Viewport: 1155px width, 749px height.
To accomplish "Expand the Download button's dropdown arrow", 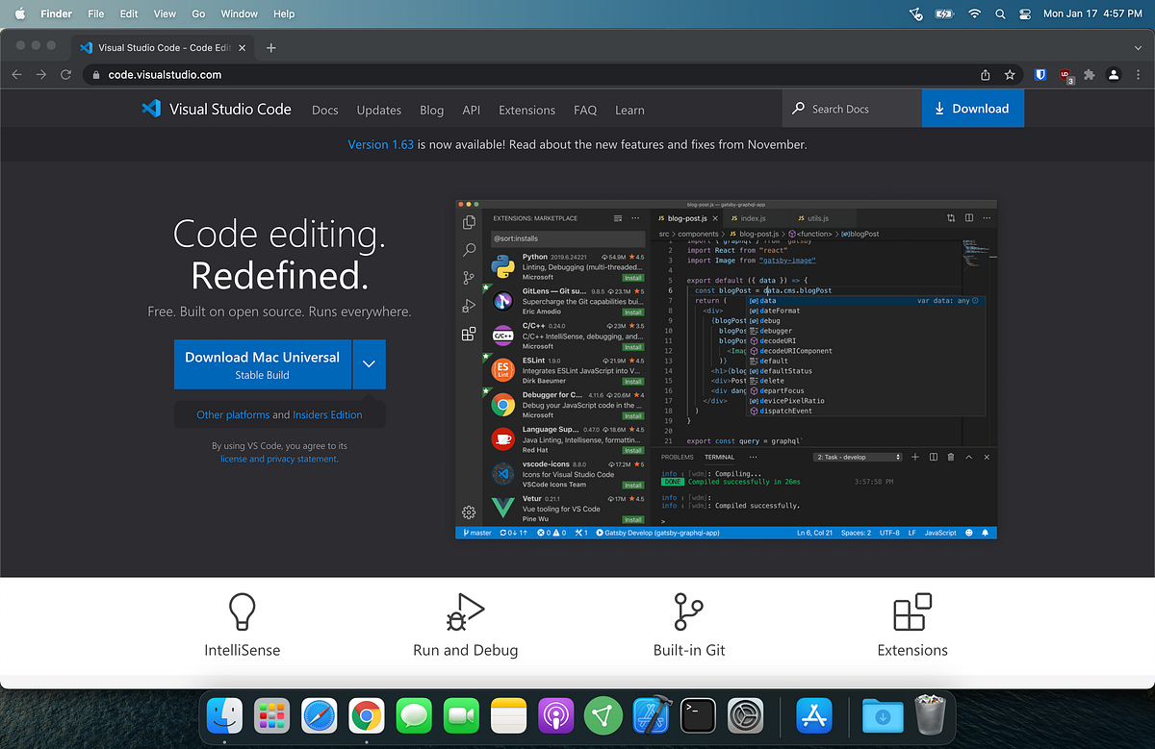I will pos(369,364).
